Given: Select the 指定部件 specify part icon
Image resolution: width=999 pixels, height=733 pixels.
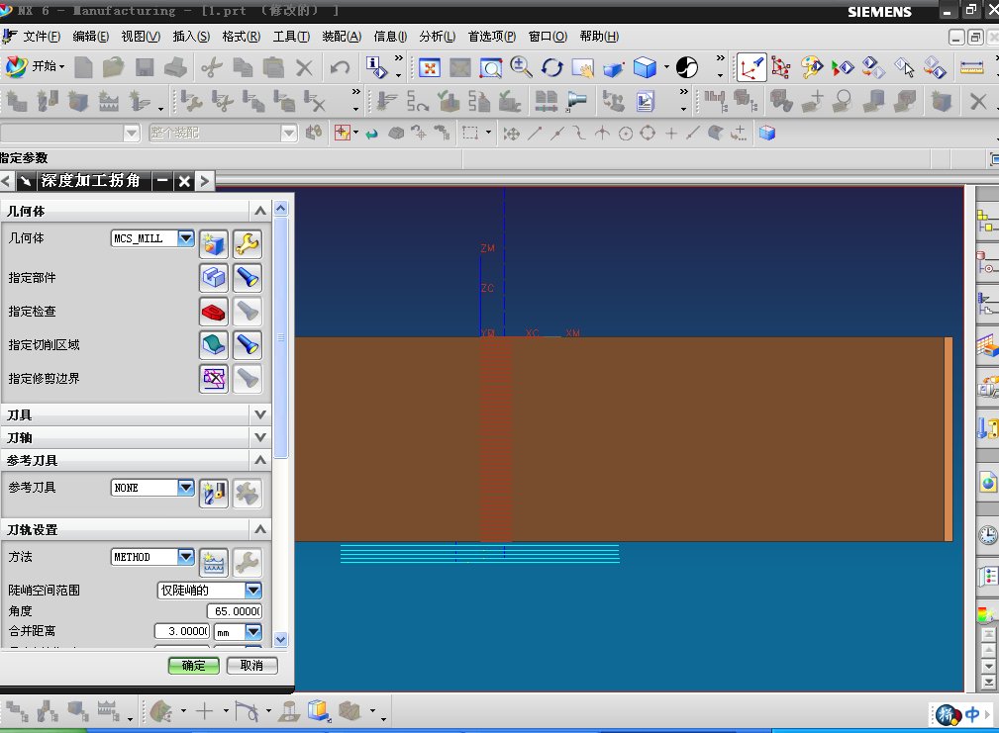Looking at the screenshot, I should [214, 277].
